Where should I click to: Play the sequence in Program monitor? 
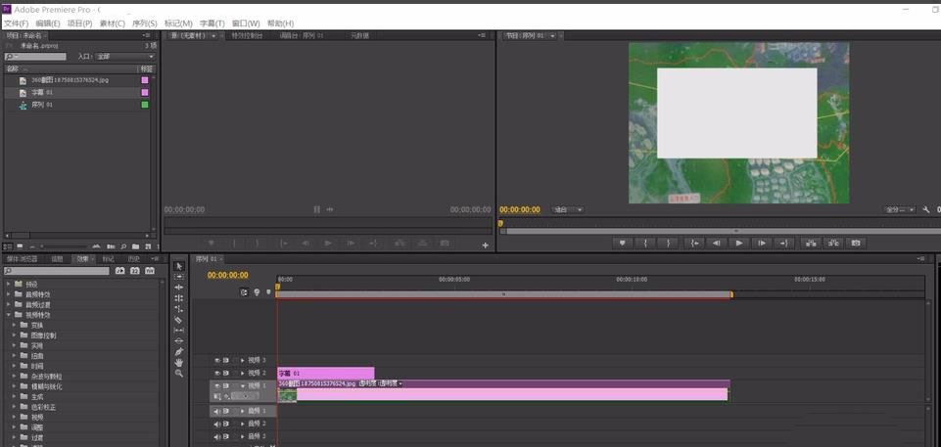click(x=738, y=244)
